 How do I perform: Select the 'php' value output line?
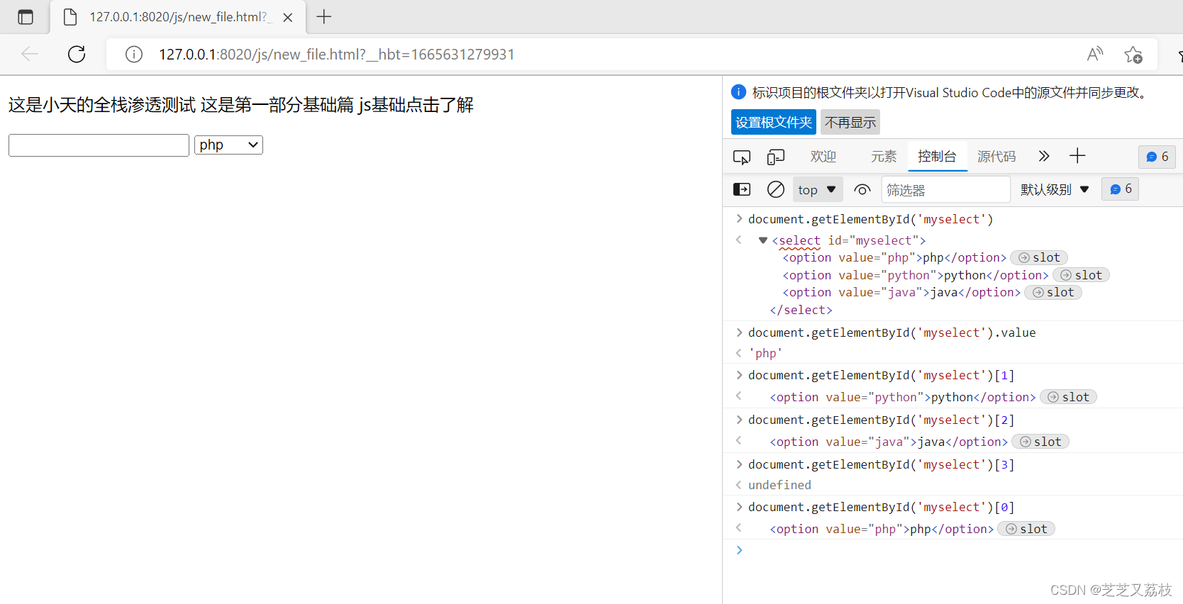[765, 353]
